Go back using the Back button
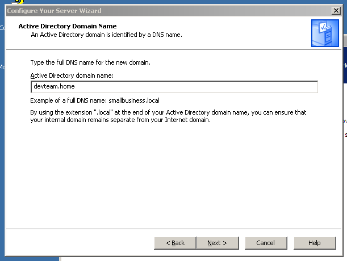Image resolution: width=347 pixels, height=261 pixels. point(175,243)
